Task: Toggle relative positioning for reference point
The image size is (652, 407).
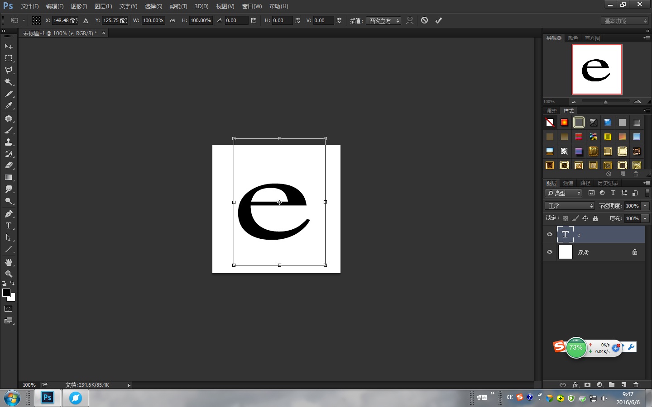Action: coord(86,21)
